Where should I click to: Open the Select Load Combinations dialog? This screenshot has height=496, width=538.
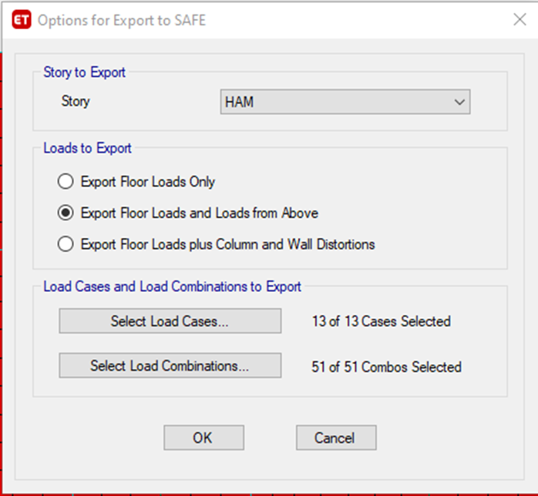click(x=170, y=366)
